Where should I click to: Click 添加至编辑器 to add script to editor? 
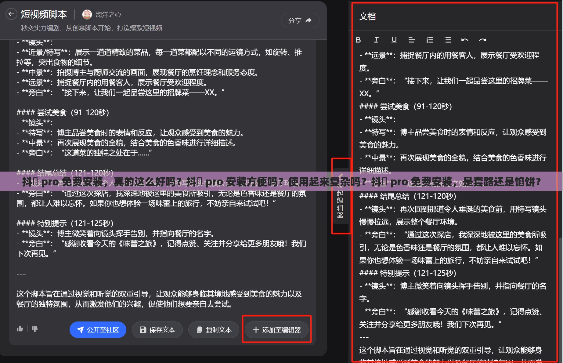tap(276, 330)
